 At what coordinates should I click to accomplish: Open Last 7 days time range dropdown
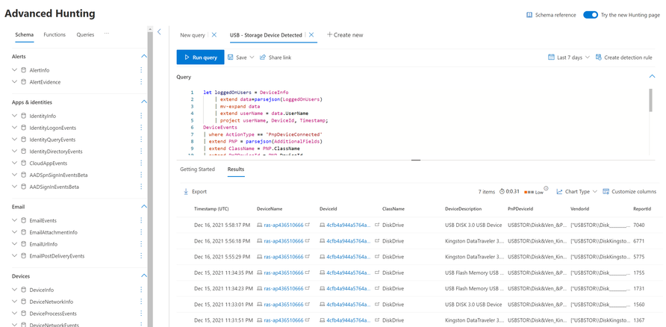[x=569, y=57]
